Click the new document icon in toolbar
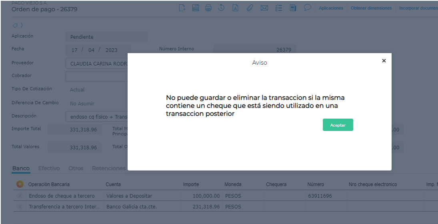 (182, 8)
